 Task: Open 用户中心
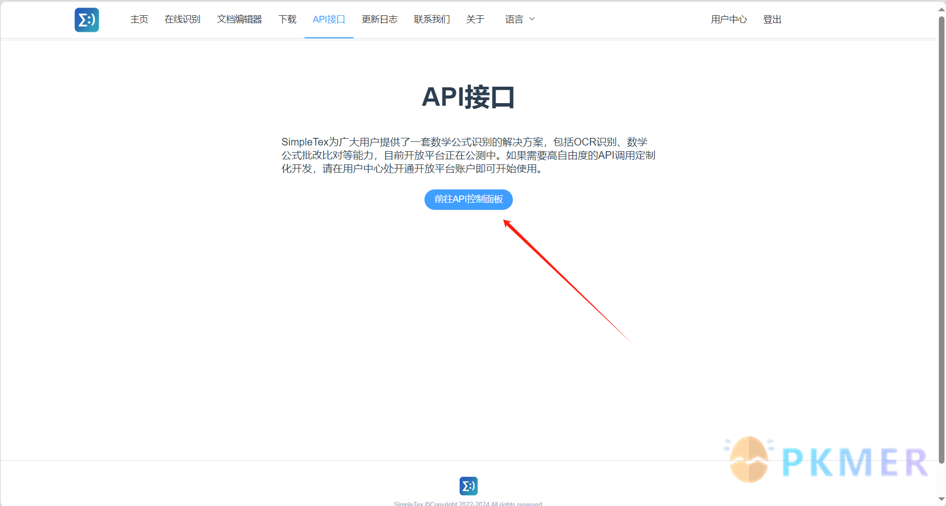coord(729,19)
